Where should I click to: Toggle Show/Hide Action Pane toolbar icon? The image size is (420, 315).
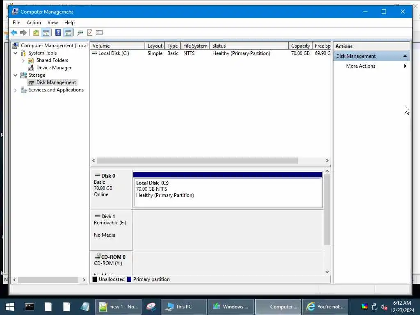pos(68,33)
